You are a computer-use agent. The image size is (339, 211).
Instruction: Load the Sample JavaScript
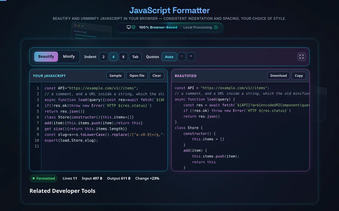click(x=115, y=76)
